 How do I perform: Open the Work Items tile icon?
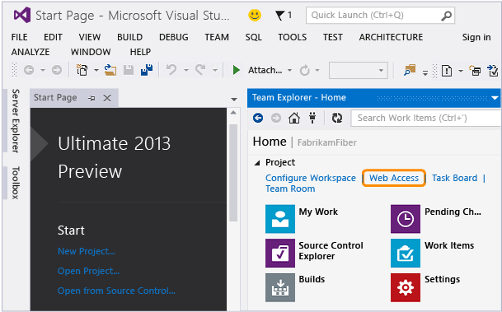(x=406, y=253)
